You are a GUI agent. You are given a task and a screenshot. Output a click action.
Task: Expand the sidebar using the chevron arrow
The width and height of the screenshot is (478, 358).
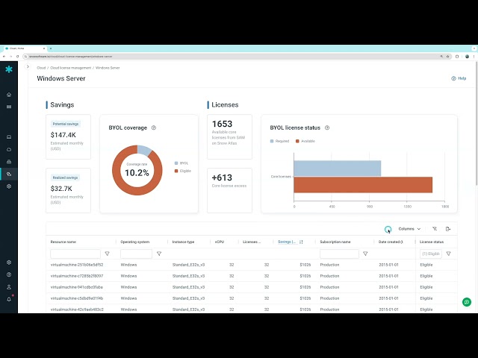coord(28,67)
